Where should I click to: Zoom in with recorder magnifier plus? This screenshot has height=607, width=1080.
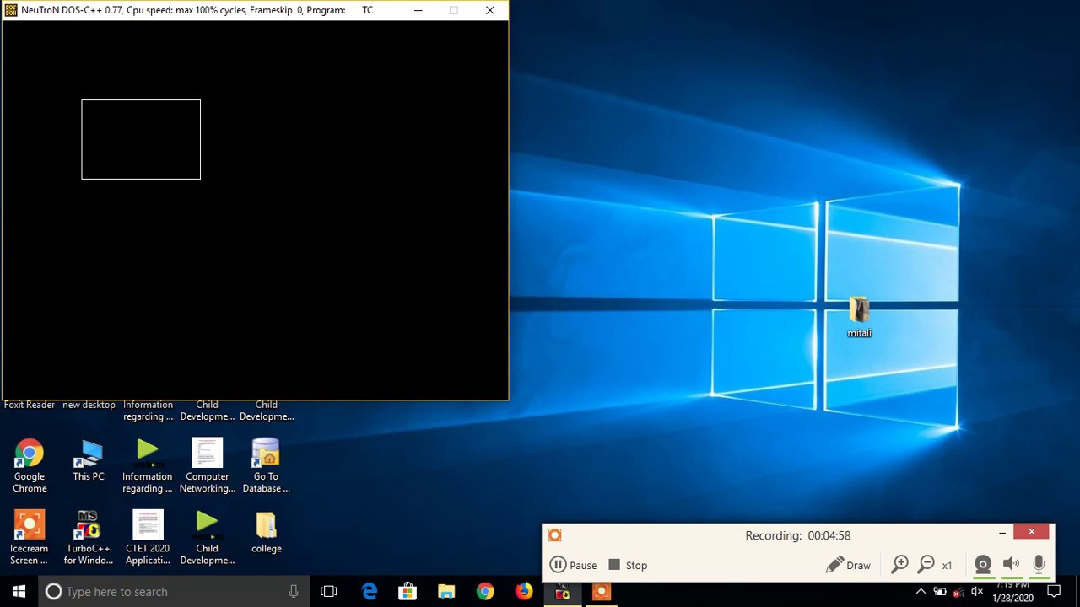(900, 564)
